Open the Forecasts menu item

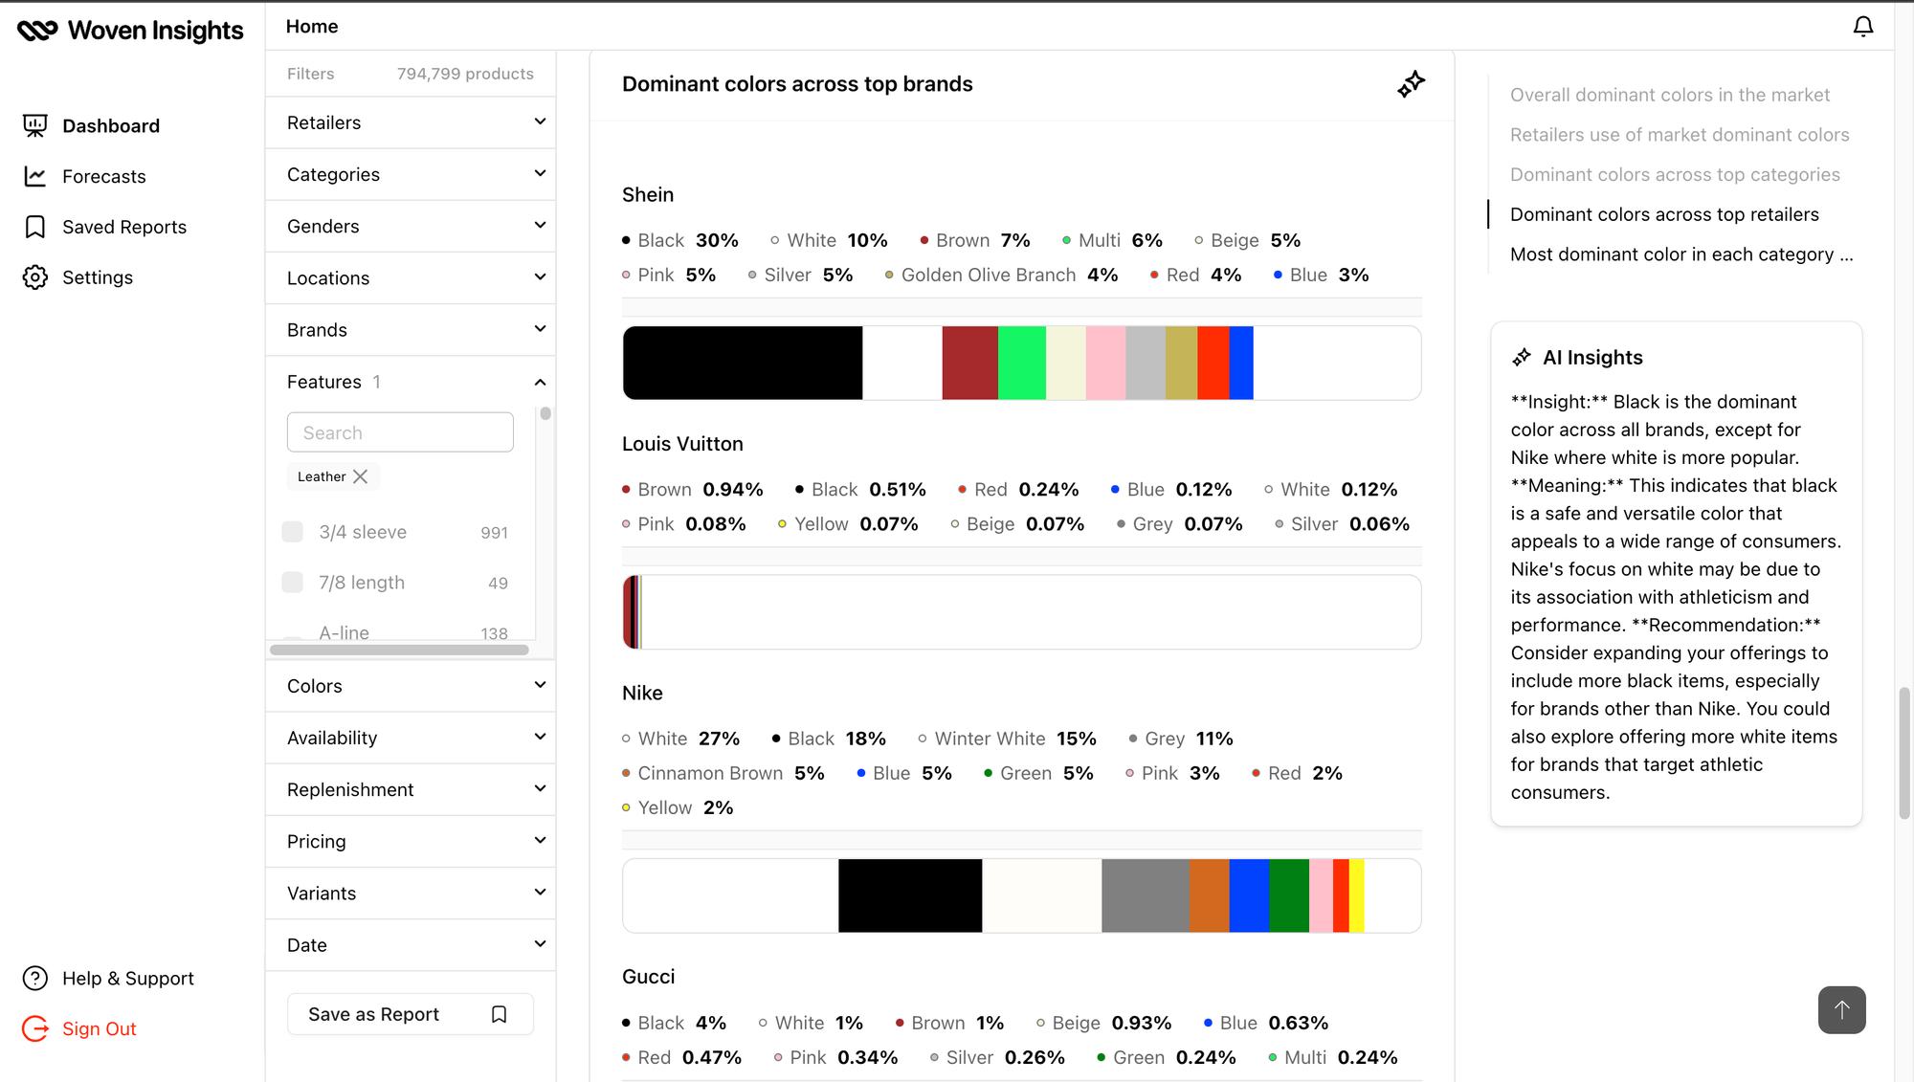(104, 176)
